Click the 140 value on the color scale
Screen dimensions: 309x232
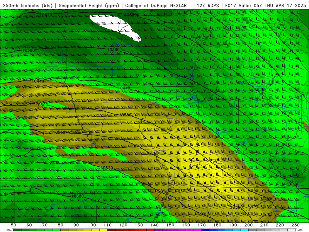click(x=154, y=225)
